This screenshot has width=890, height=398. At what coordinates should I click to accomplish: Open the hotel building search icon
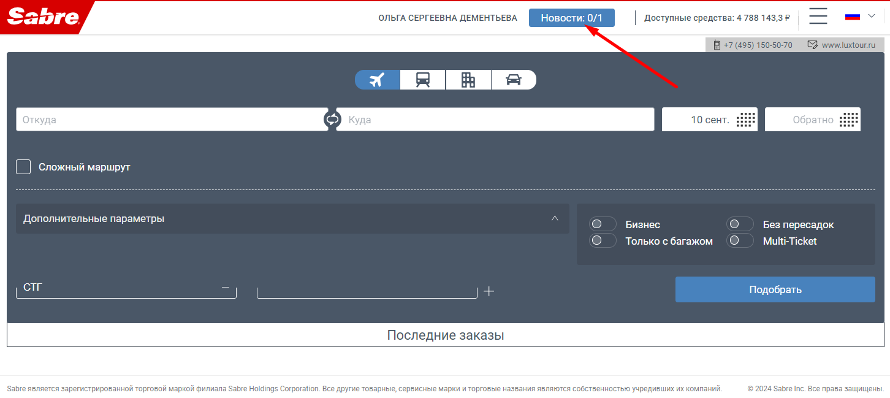[468, 80]
